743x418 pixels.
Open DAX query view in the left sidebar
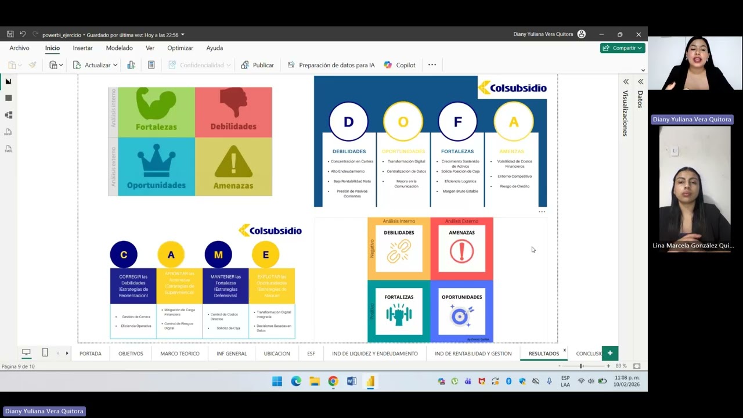click(x=8, y=132)
